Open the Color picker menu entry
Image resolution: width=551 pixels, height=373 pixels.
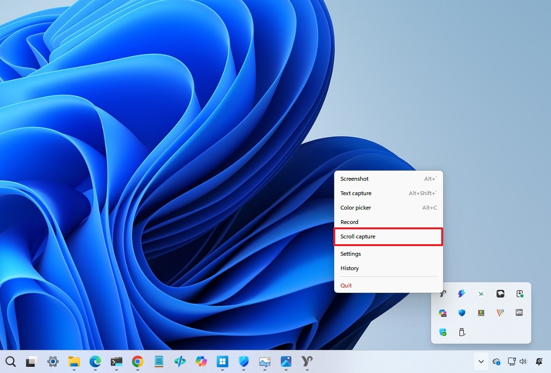coord(356,208)
